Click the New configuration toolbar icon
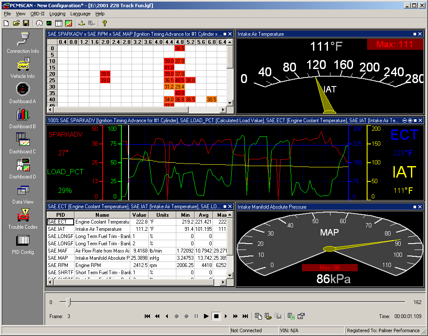428x336 pixels. pos(6,23)
